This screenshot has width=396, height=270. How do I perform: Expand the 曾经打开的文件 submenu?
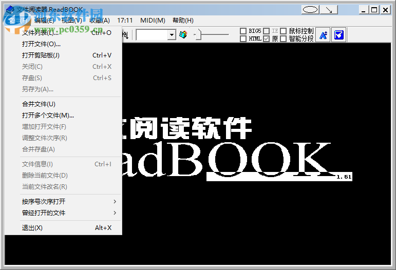coord(63,213)
